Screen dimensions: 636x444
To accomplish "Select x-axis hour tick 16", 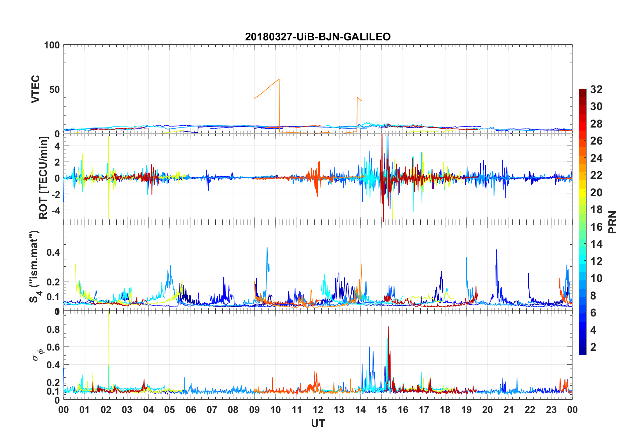I will 403,410.
